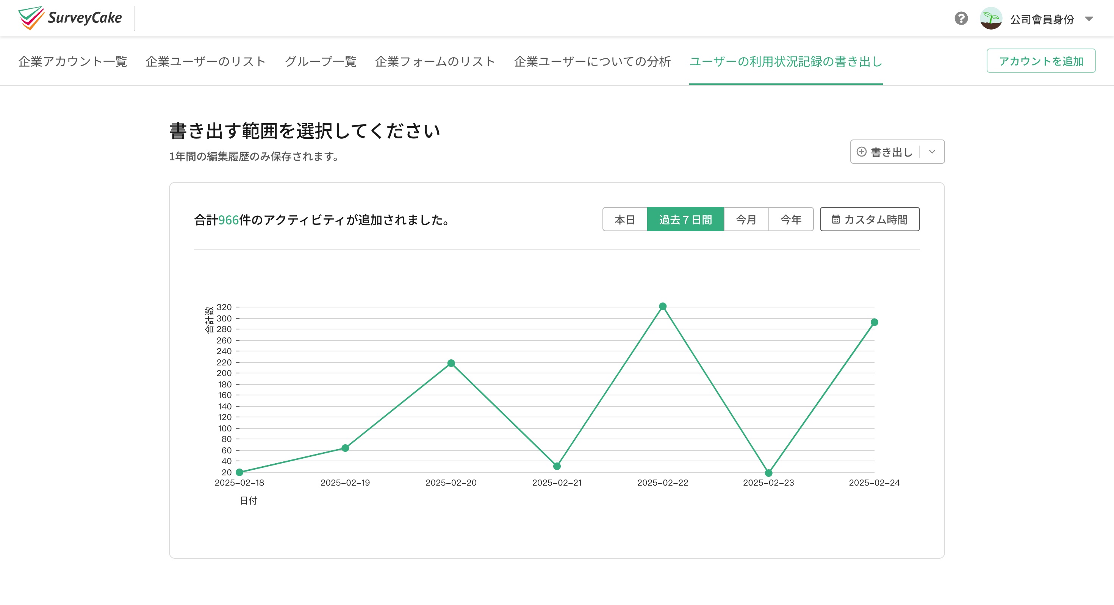Click the sprout profile avatar
This screenshot has width=1114, height=605.
pyautogui.click(x=991, y=19)
